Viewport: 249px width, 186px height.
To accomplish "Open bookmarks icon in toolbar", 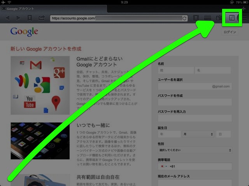I will coord(30,18).
